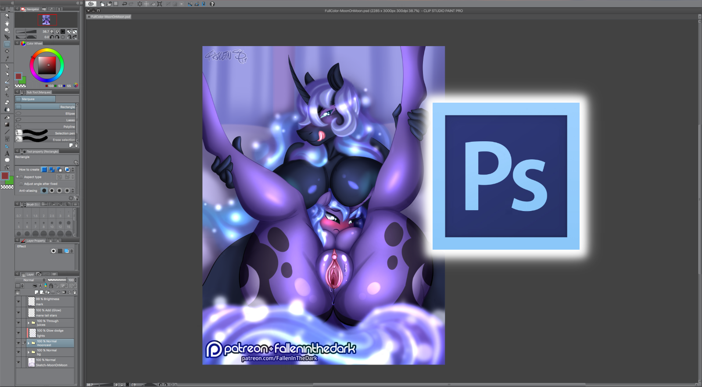Hide the Sketch-MoonOnMoon layer
Viewport: 702px width, 387px height.
click(18, 362)
